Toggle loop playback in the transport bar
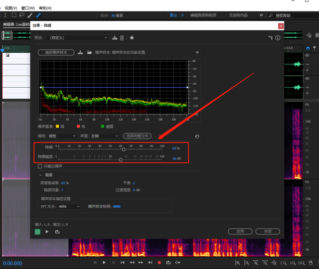 168,263
